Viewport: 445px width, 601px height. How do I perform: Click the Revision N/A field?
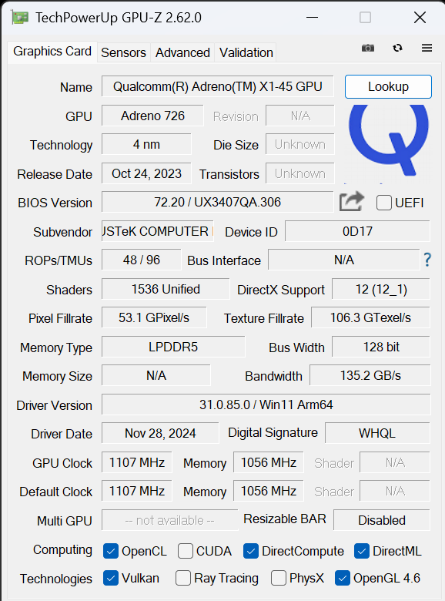tap(299, 116)
